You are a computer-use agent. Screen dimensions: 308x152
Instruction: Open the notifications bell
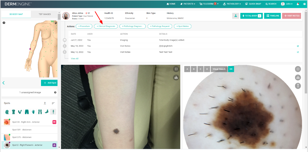point(298,4)
